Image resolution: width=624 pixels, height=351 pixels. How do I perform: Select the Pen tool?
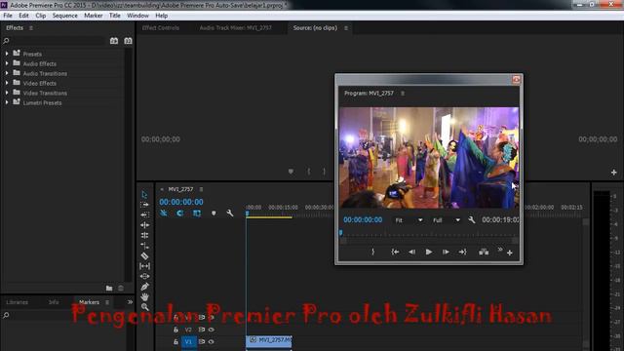(144, 287)
